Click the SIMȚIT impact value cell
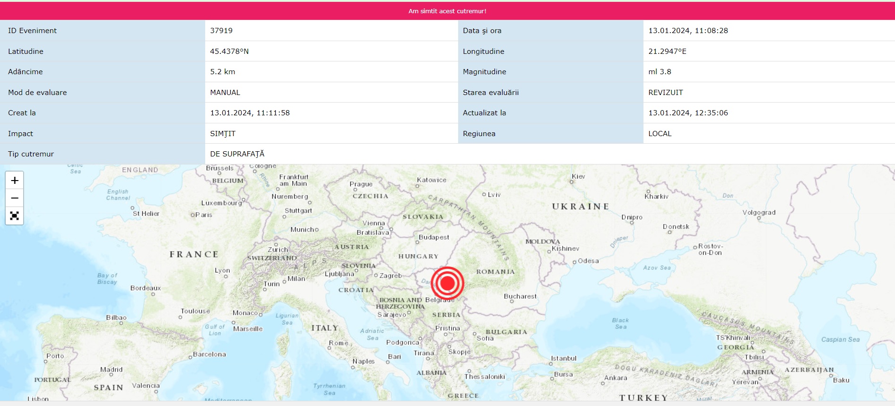The image size is (895, 406). [x=223, y=134]
